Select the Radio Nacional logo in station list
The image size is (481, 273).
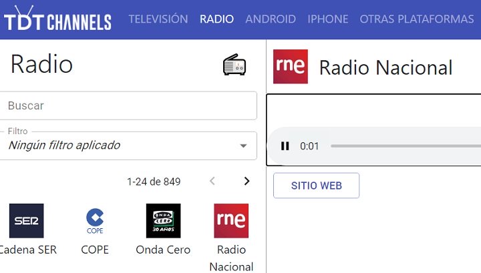[x=231, y=221]
